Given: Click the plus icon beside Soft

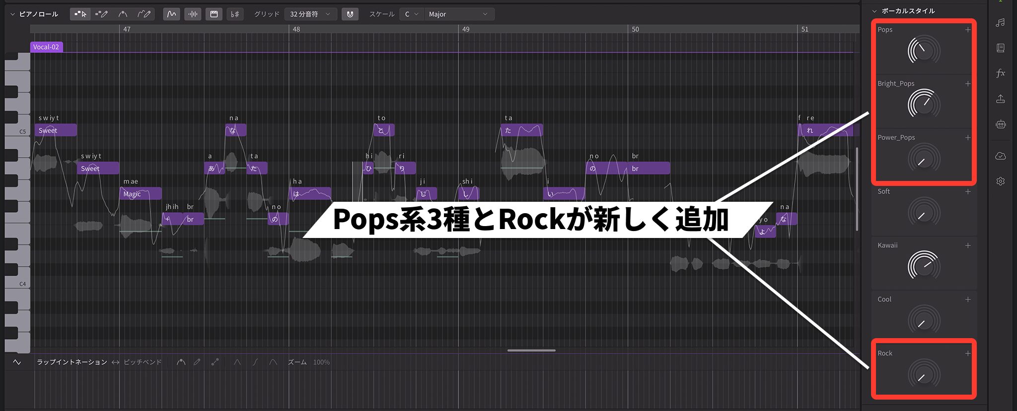Looking at the screenshot, I should click(968, 191).
